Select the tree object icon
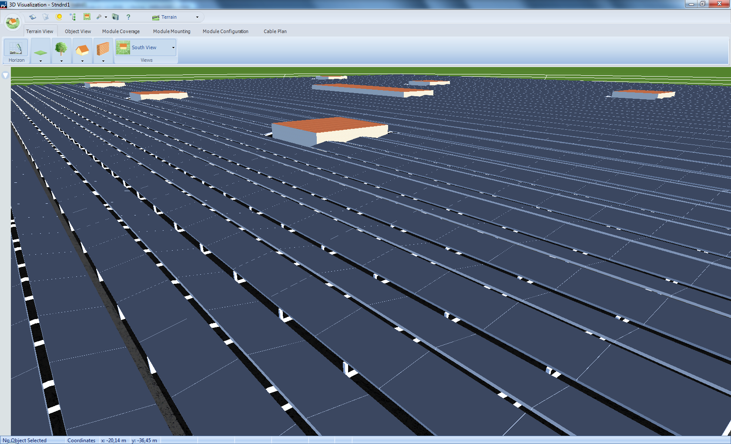731x444 pixels. (61, 48)
